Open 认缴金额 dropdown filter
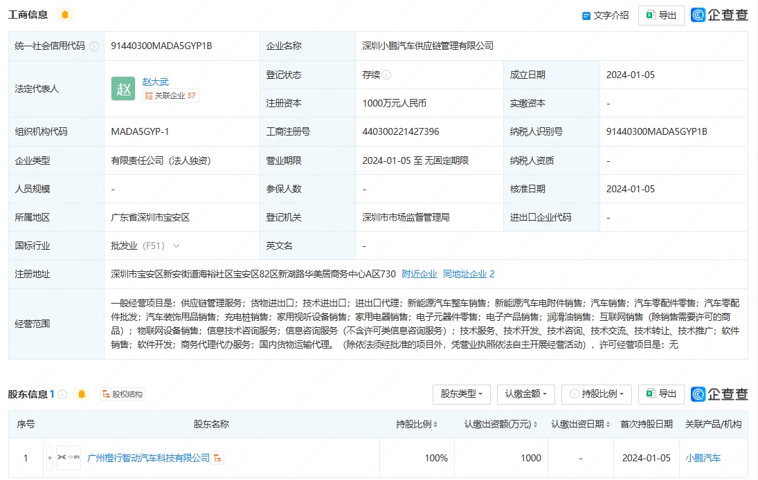This screenshot has width=758, height=480. point(525,394)
